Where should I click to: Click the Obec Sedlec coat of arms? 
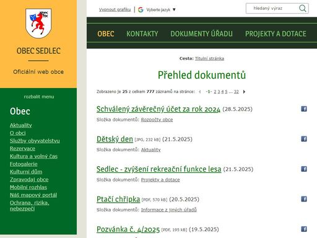(38, 24)
